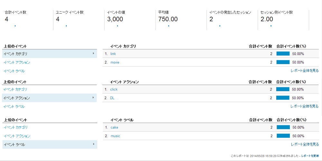
Task: View full report for event categories
Action: [305, 71]
